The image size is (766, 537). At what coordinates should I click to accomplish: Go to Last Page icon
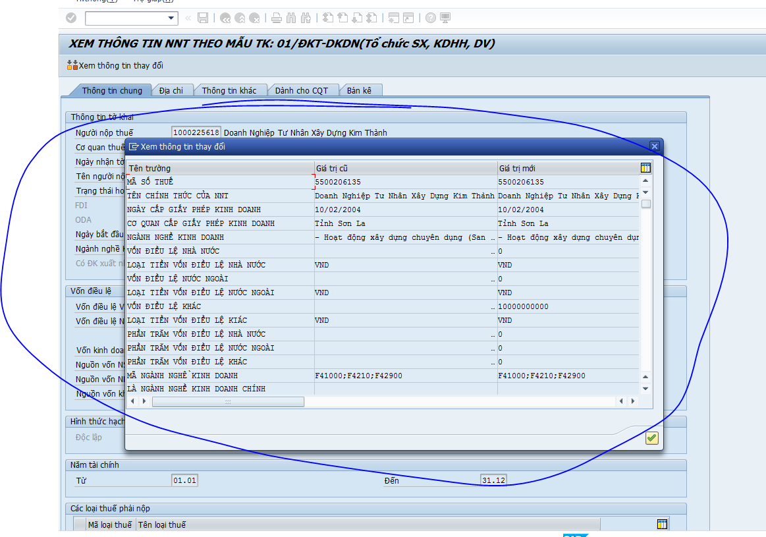pos(372,18)
